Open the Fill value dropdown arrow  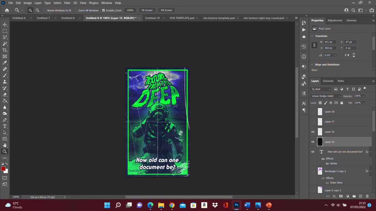[364, 103]
